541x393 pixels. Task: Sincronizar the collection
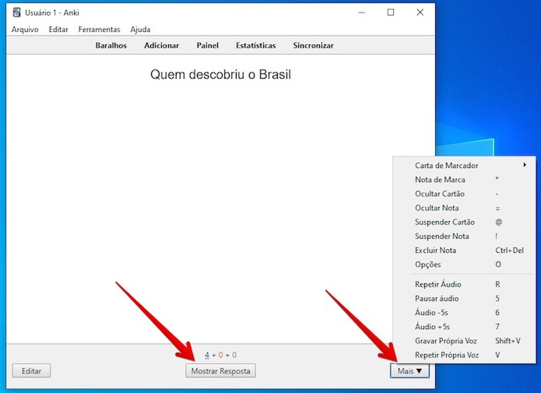point(313,46)
